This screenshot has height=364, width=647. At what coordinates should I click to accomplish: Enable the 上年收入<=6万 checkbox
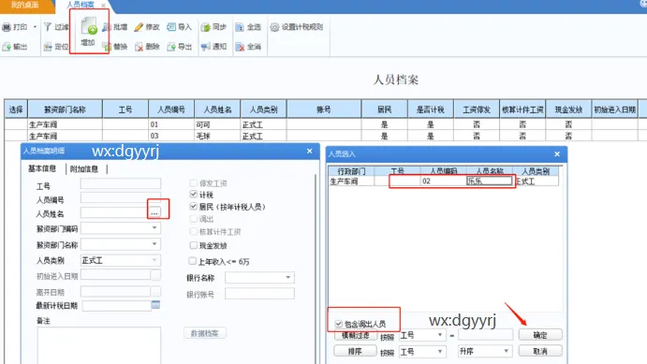point(192,261)
